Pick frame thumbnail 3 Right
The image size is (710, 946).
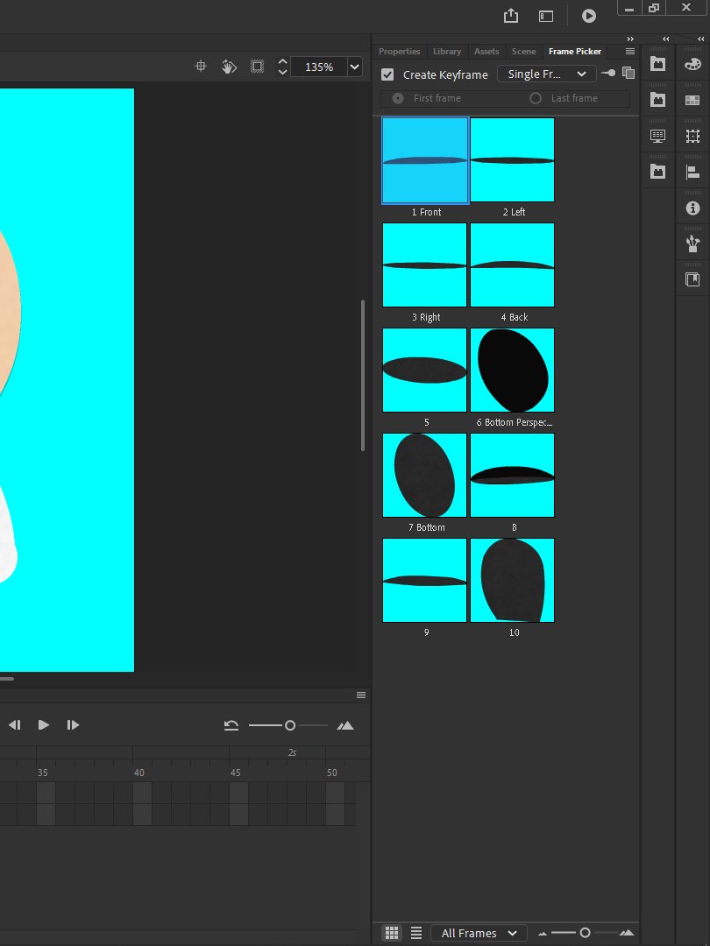point(424,265)
